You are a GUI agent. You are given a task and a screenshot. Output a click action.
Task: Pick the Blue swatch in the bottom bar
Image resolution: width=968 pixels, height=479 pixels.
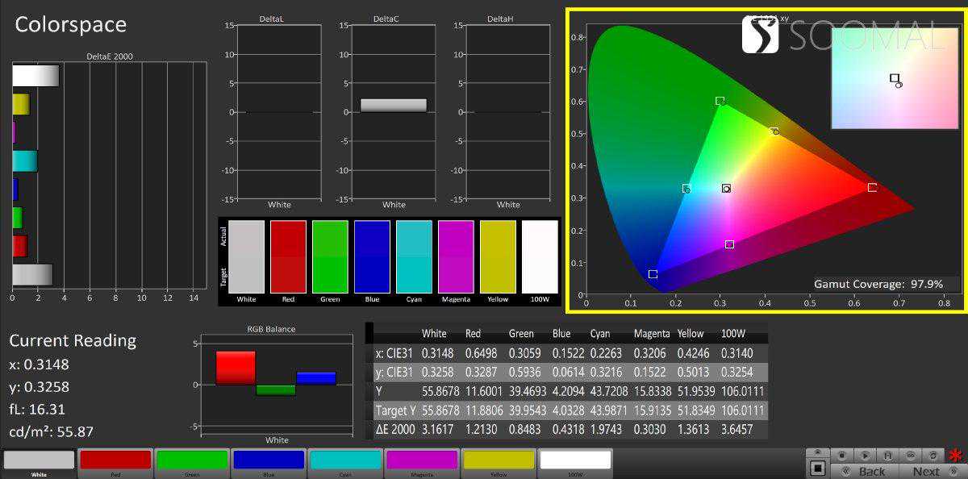(x=268, y=460)
